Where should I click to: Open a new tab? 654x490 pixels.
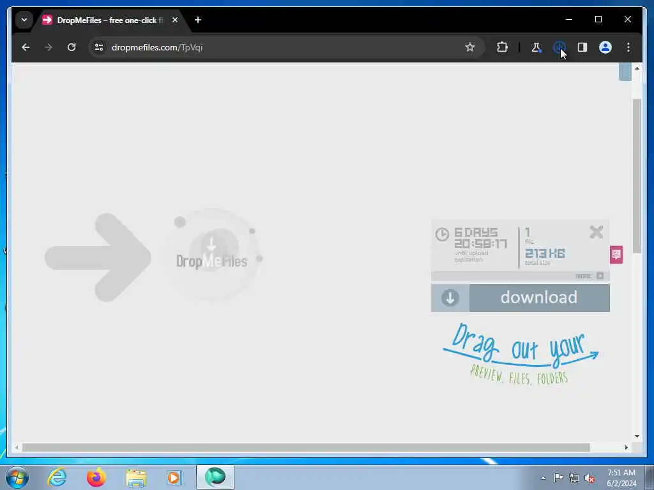tap(198, 20)
